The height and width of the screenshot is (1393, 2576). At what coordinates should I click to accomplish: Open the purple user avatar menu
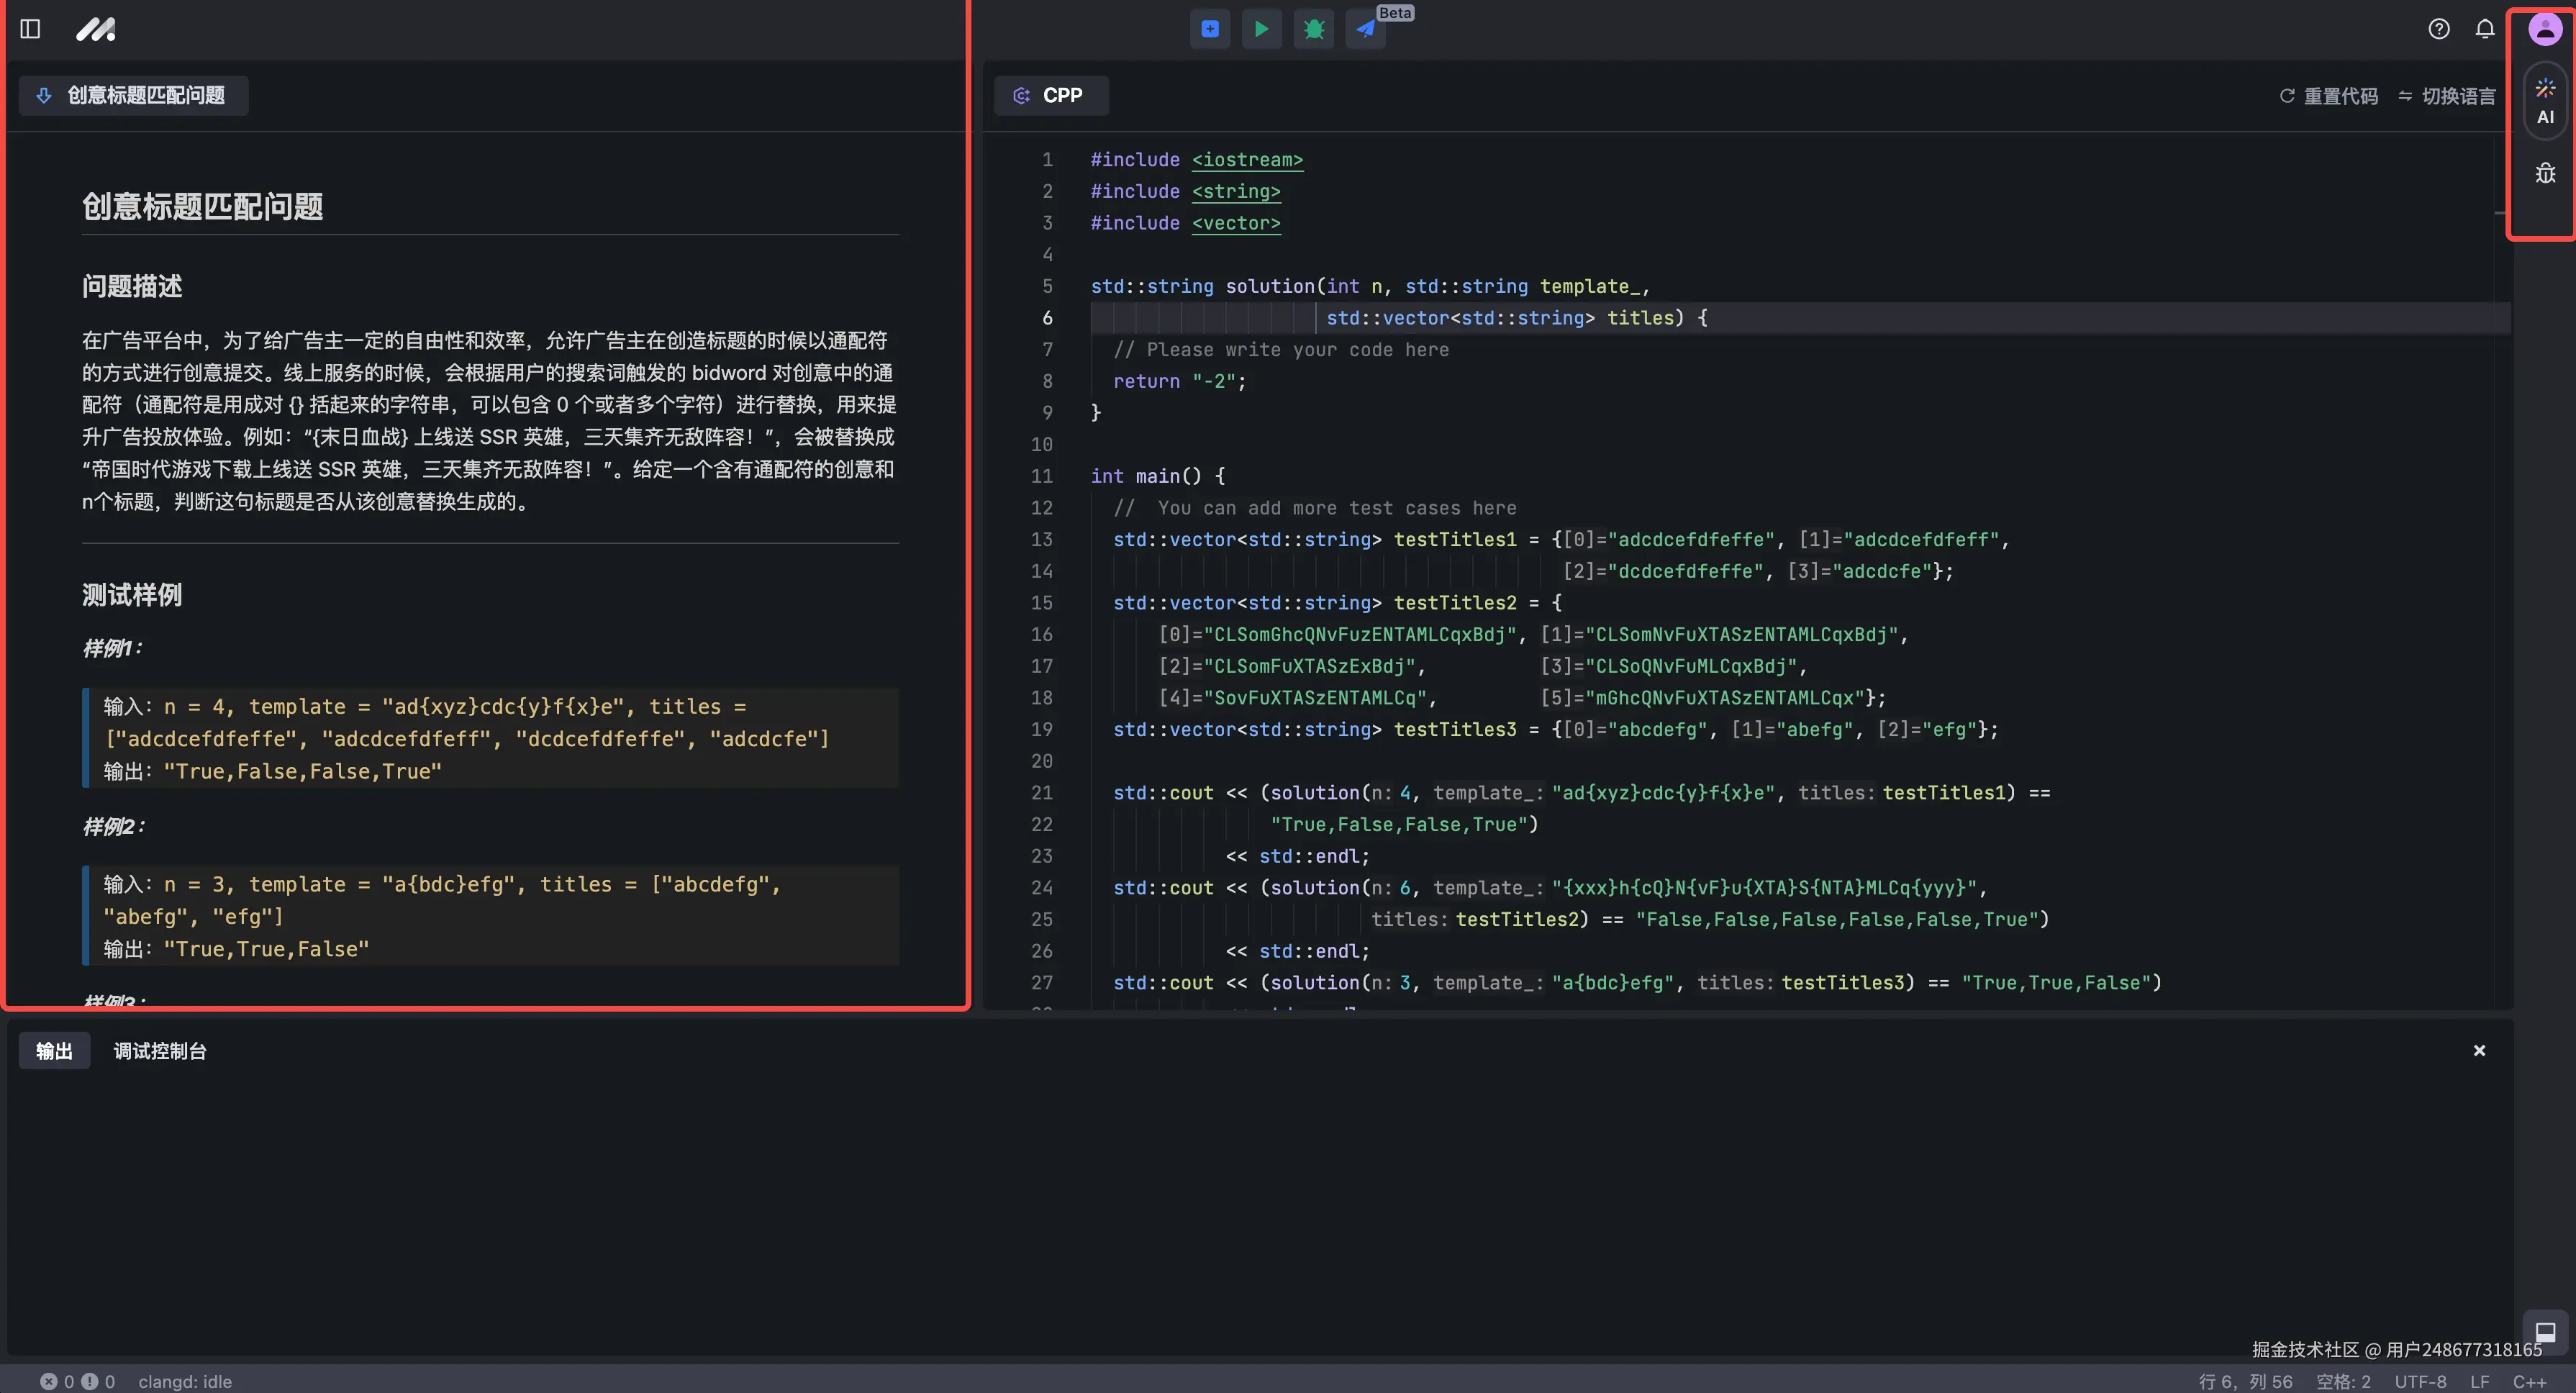click(2545, 29)
